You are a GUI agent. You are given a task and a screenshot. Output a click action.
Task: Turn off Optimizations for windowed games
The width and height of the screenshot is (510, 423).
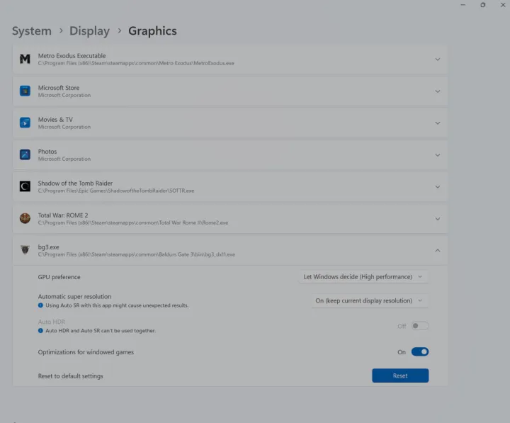tap(419, 351)
